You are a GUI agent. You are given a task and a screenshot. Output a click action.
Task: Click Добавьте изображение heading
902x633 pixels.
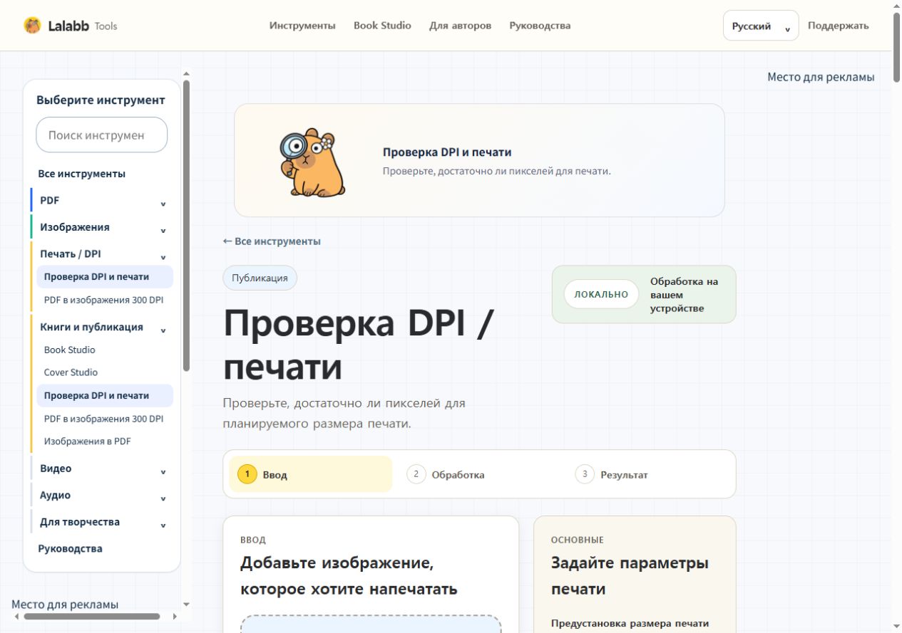click(x=349, y=576)
